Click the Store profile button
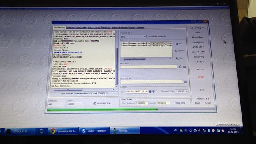Image resolution: width=256 pixels, height=144 pixels. coord(208,103)
